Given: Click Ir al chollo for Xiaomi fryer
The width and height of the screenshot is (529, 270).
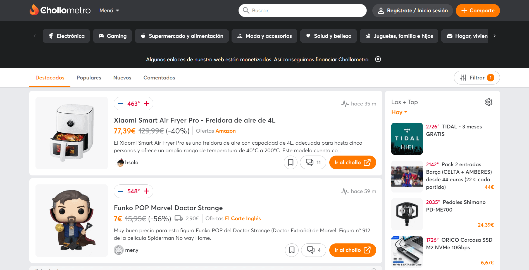Looking at the screenshot, I should (352, 163).
